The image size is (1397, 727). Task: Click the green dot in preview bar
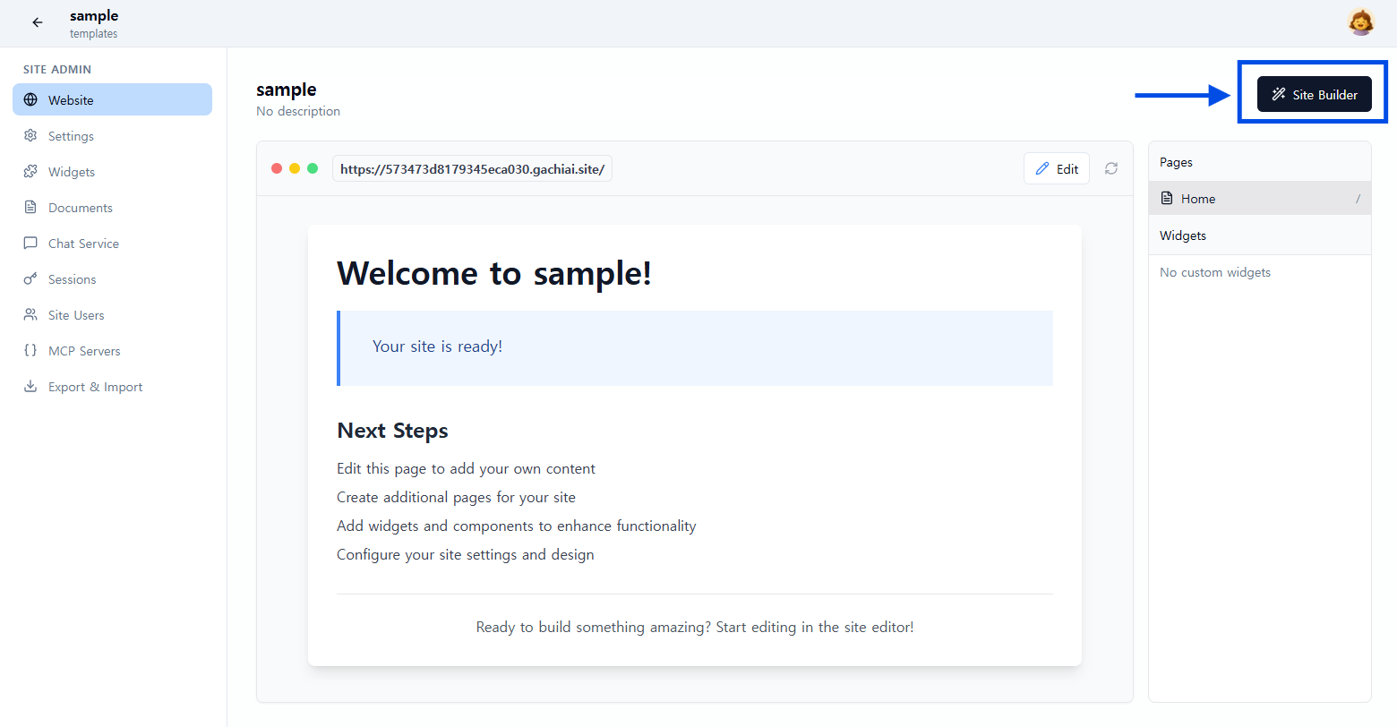click(x=313, y=168)
